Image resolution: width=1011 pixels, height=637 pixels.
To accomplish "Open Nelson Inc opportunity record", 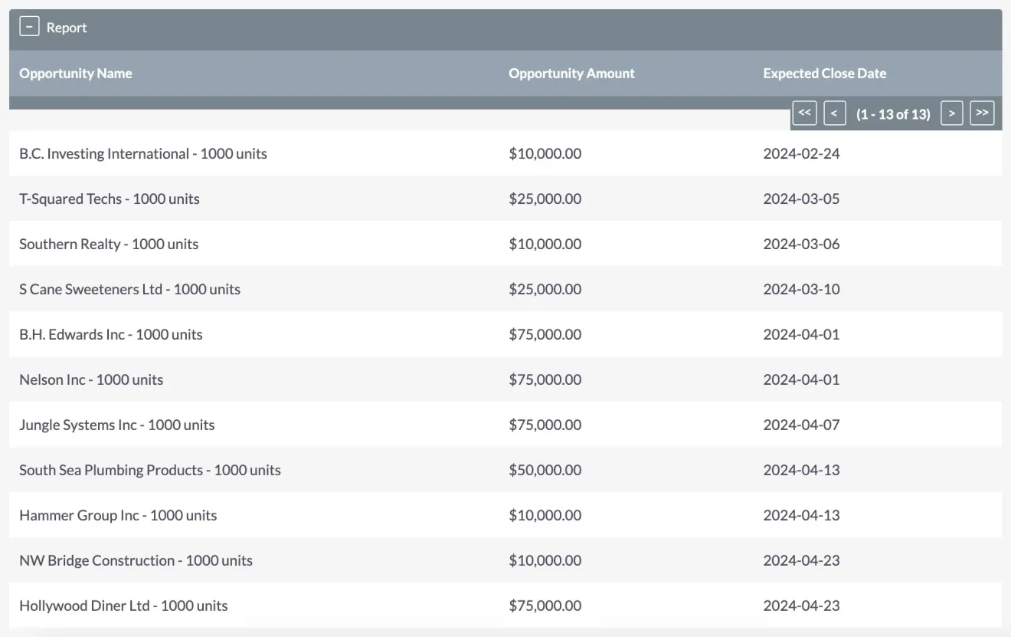I will [x=90, y=379].
